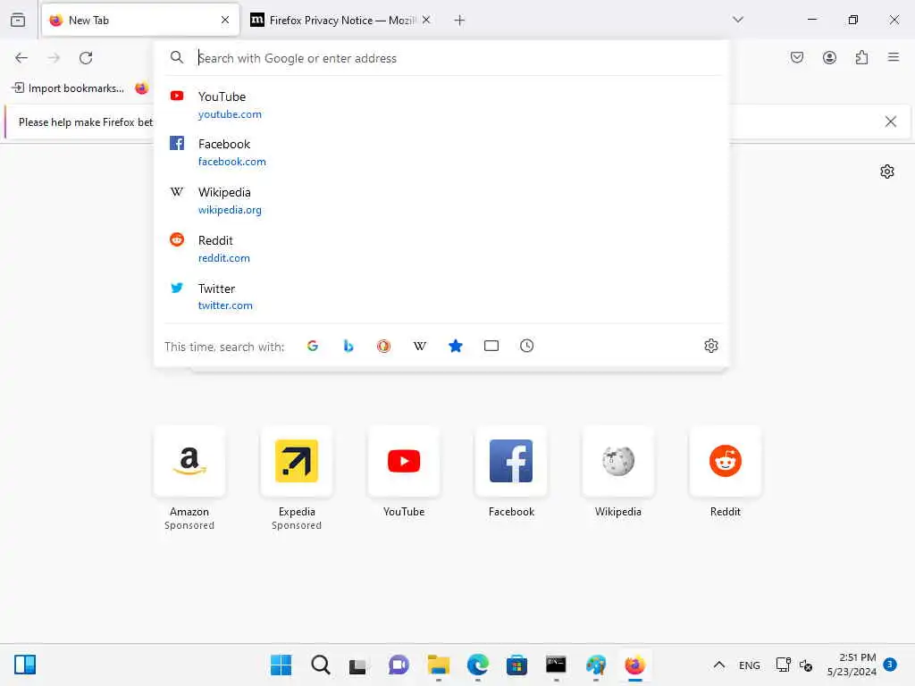Search bookmarks using the star icon
This screenshot has width=915, height=686.
455,346
